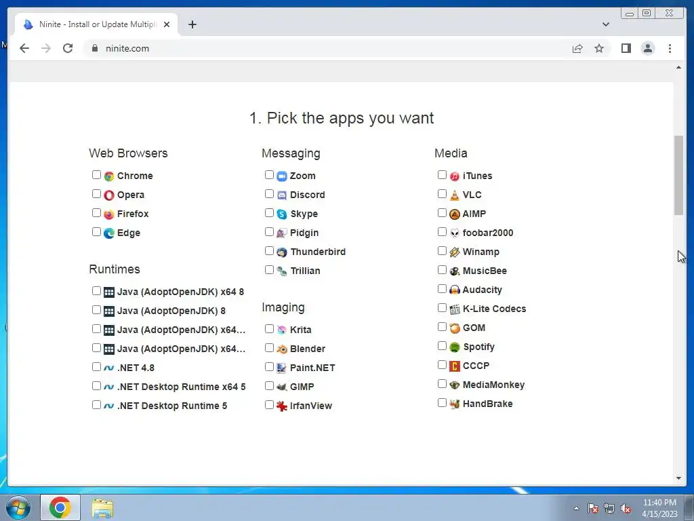The width and height of the screenshot is (694, 521).
Task: Click the Krita icon
Action: coord(282,330)
